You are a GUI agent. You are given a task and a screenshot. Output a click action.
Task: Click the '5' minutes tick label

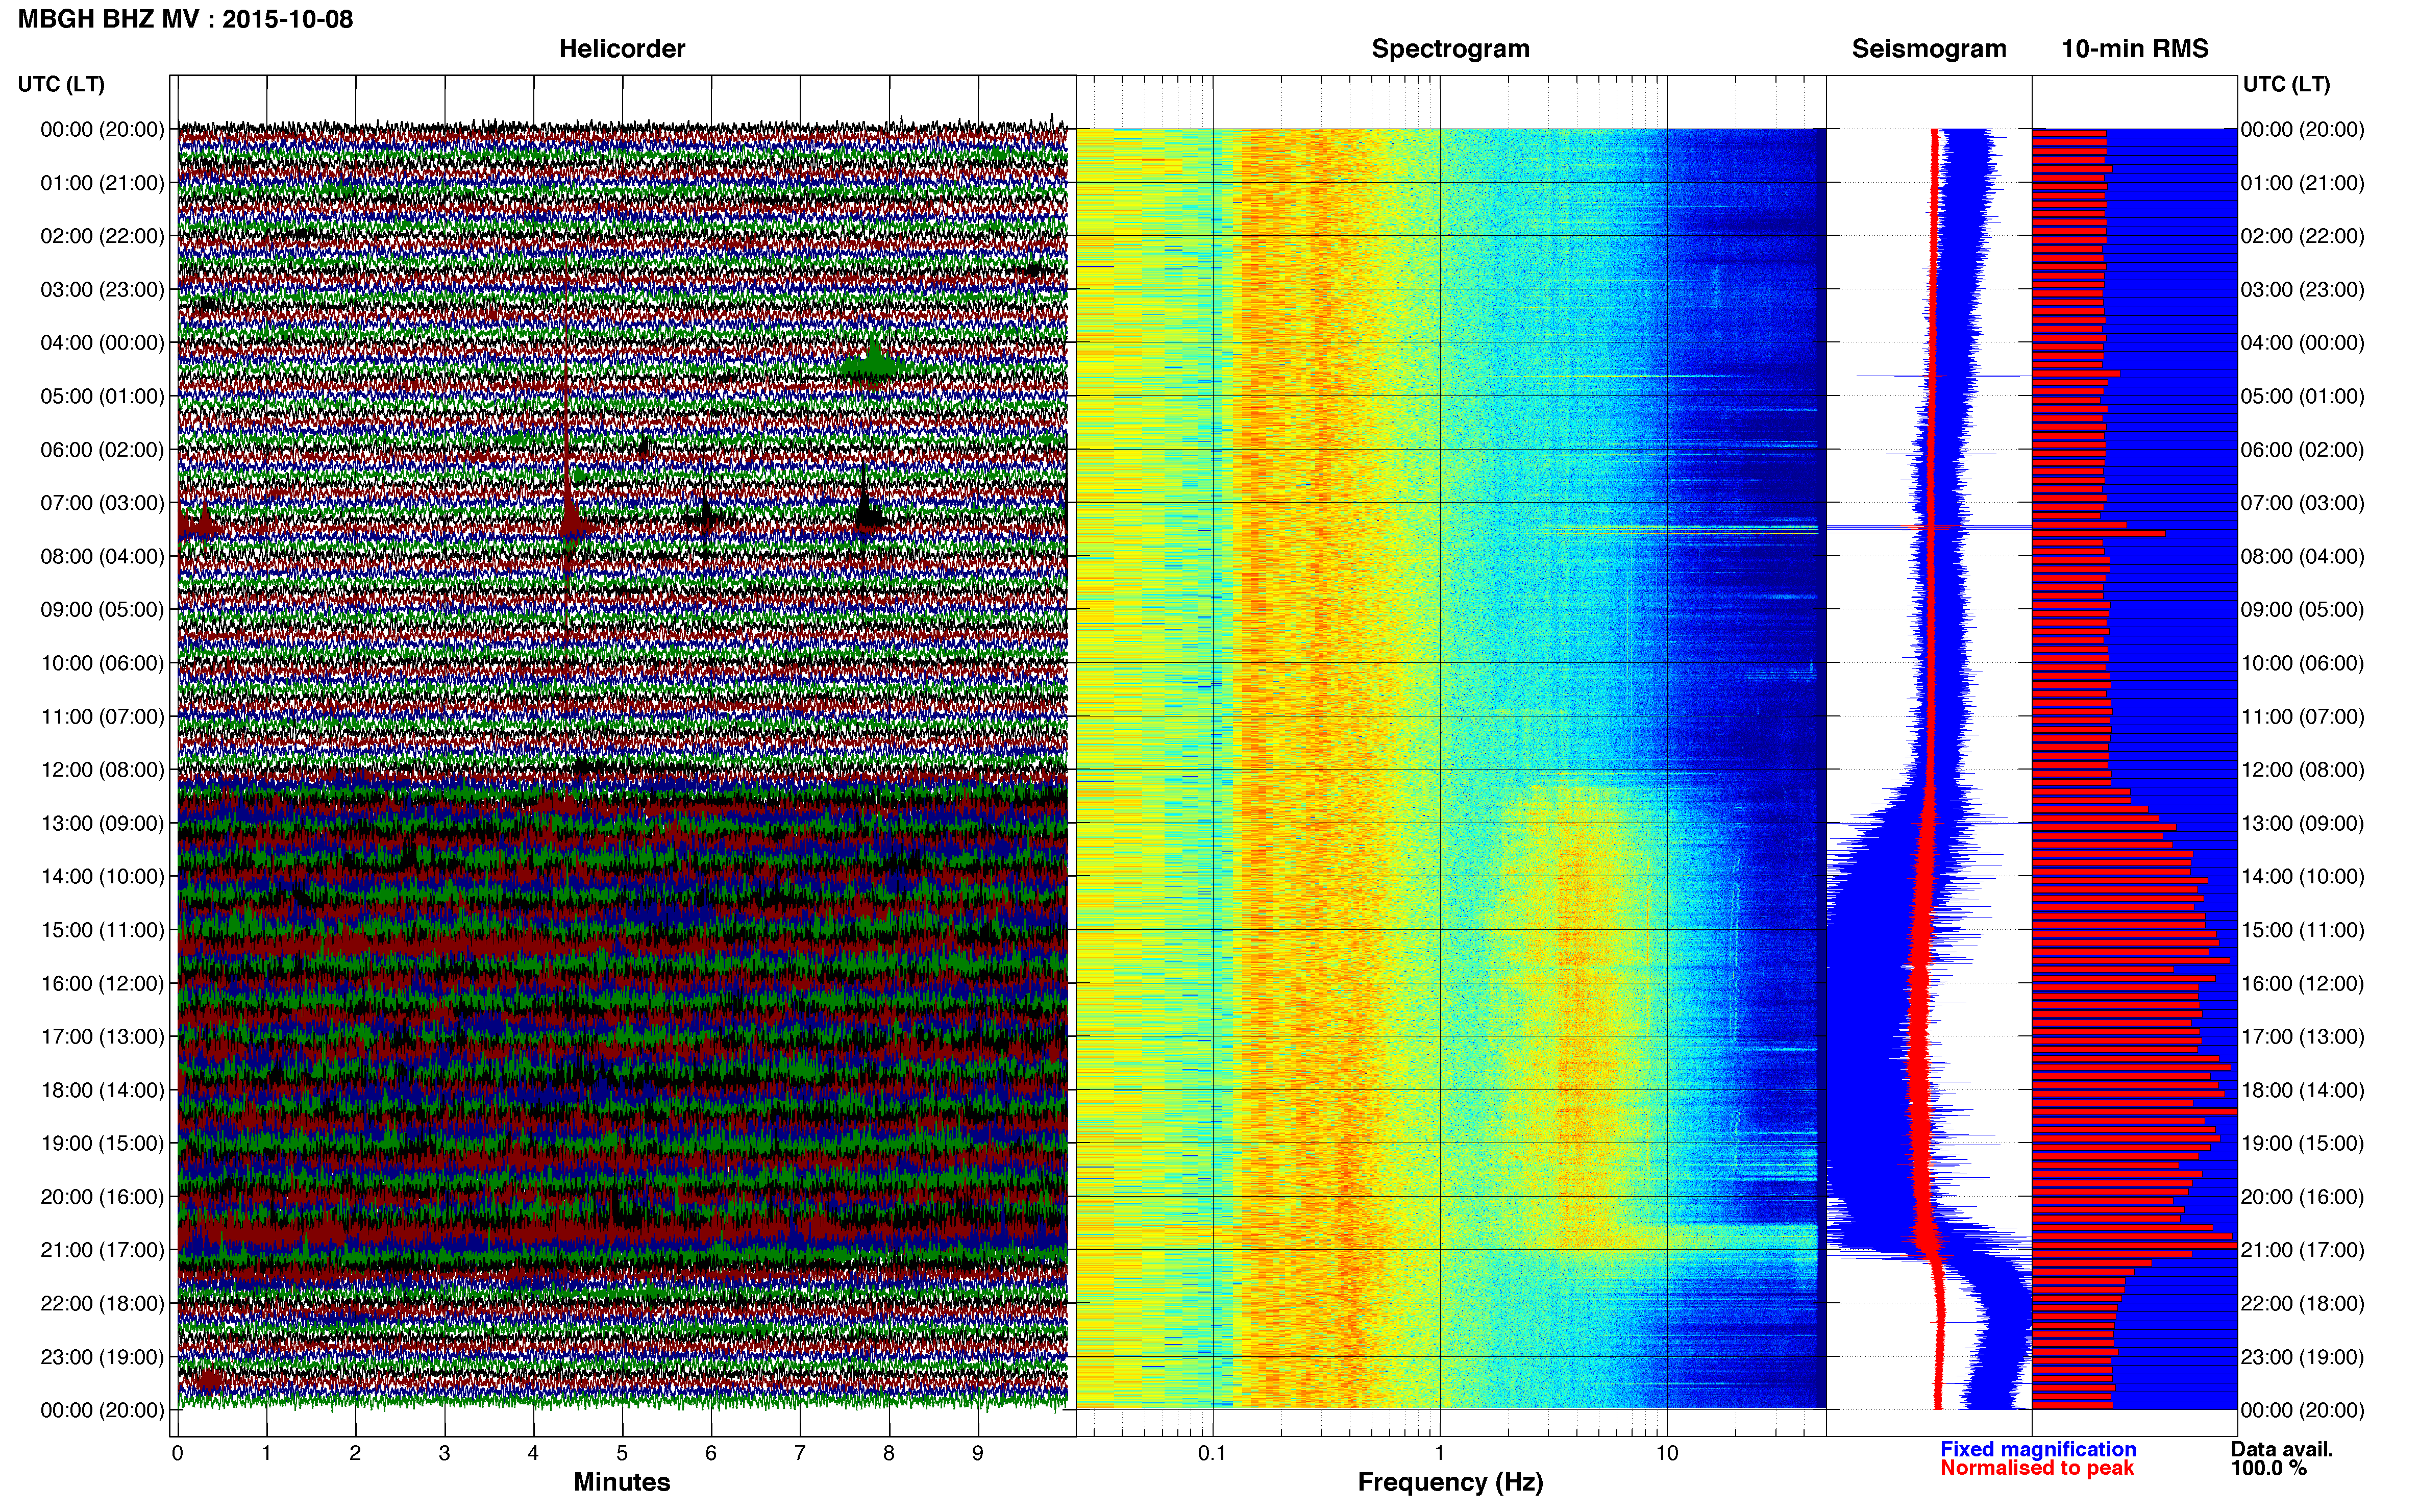622,1453
